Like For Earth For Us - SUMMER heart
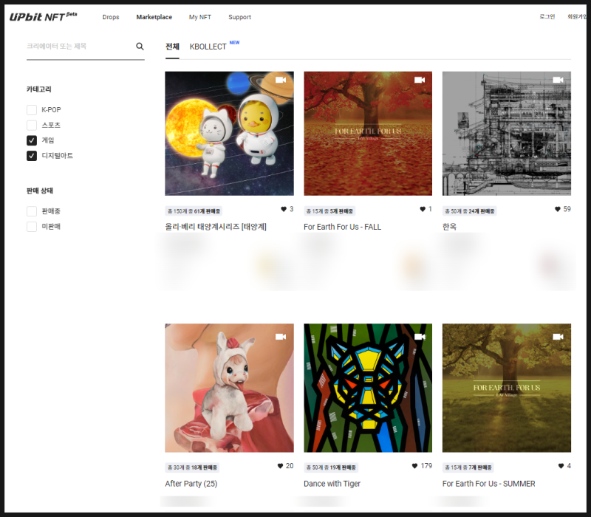591x517 pixels. (561, 466)
